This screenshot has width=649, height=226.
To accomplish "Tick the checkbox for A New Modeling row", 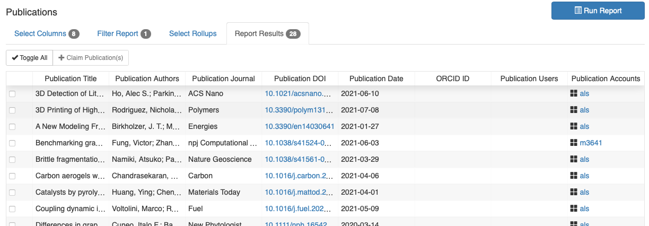I will [12, 127].
